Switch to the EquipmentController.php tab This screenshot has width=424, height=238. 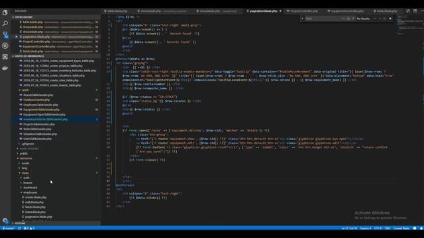(x=347, y=11)
